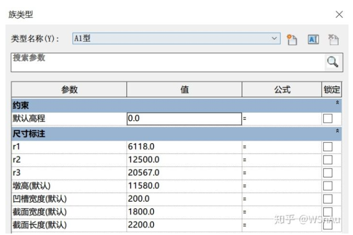Select the 默认高程 value field
Screen dimensions: 353x235
click(183, 119)
